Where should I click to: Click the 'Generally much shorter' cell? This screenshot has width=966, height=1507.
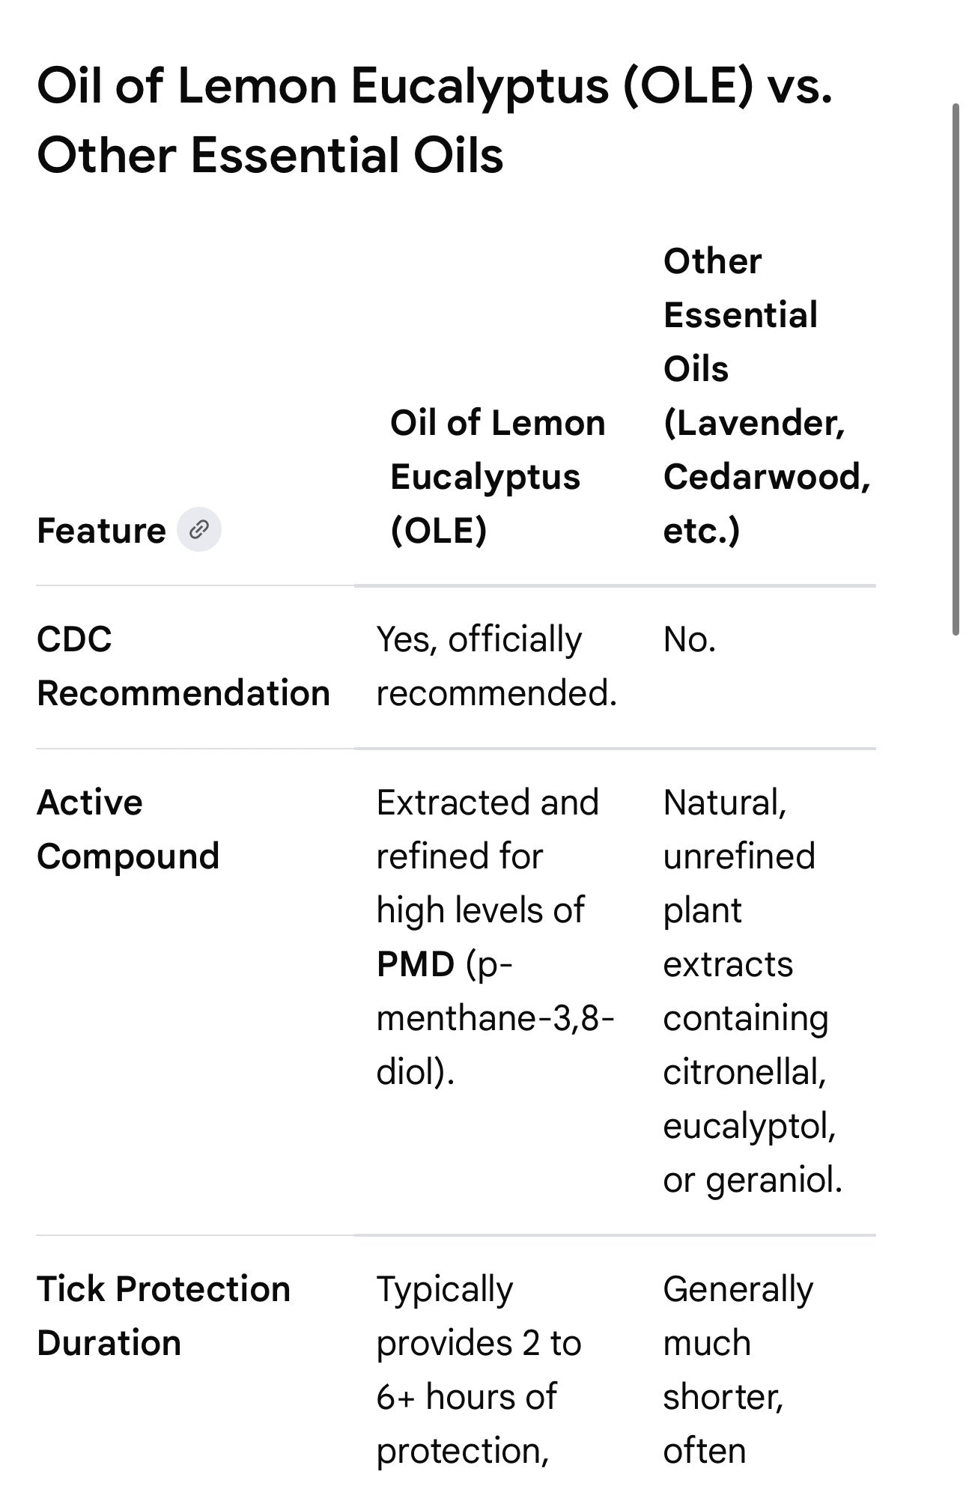[x=738, y=1370]
